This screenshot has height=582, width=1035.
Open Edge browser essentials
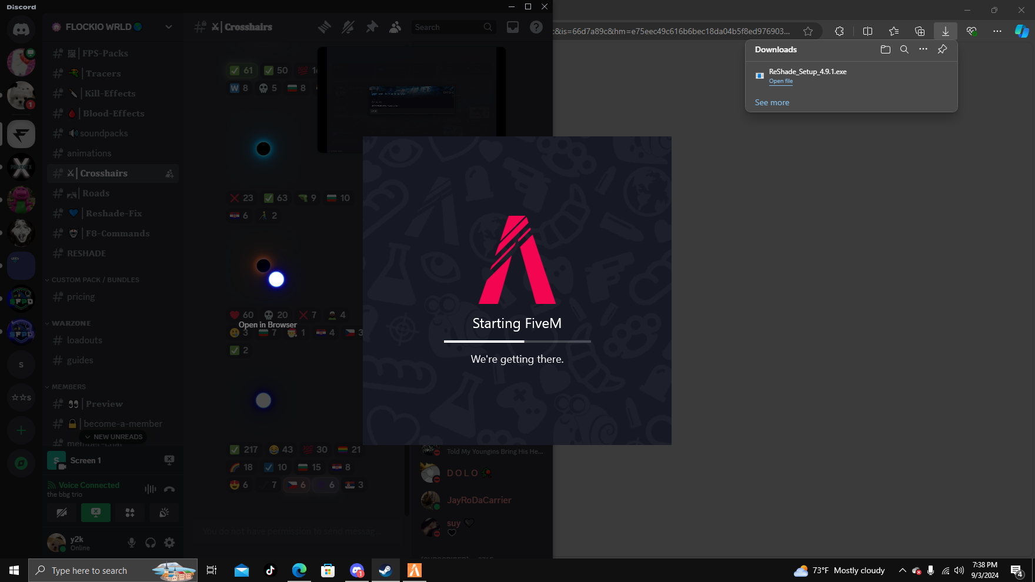coord(971,31)
